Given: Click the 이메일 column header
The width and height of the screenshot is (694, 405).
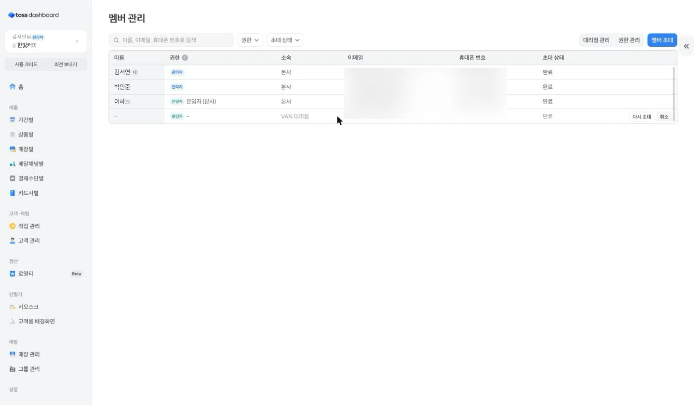Looking at the screenshot, I should [x=355, y=58].
